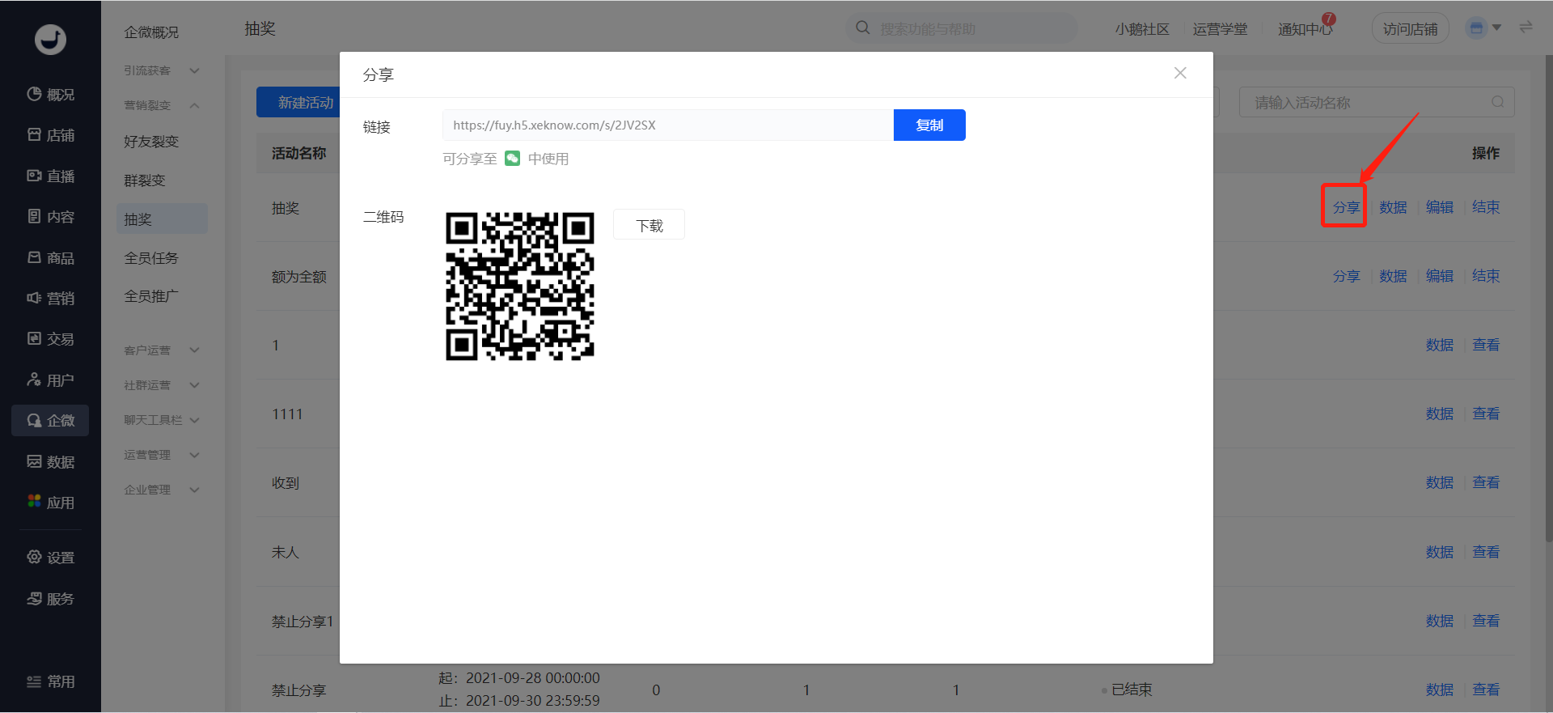Image resolution: width=1553 pixels, height=713 pixels.
Task: Click the search magnifier icon in header
Action: click(x=863, y=28)
